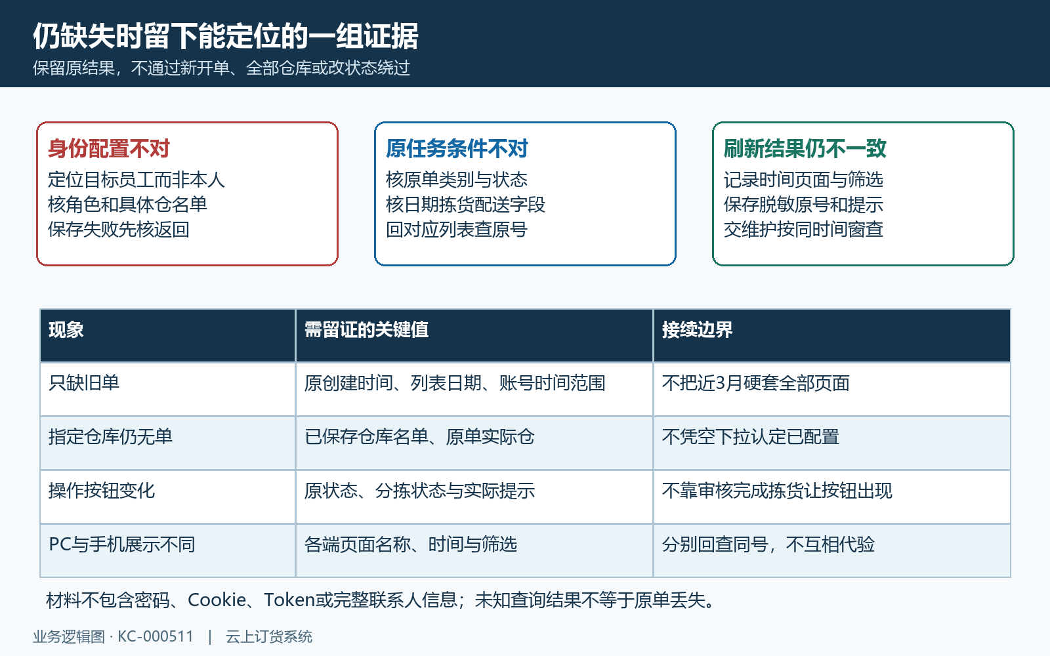Select the cell 不靠审核完成拣货让按钮出现
The width and height of the screenshot is (1050, 656).
832,497
